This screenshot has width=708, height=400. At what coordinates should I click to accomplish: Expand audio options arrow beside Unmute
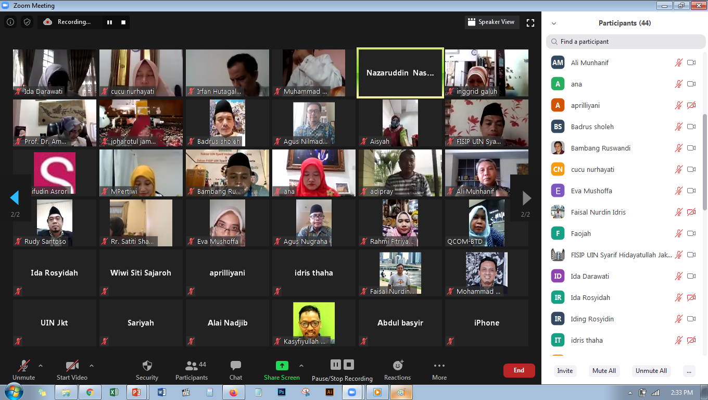[41, 366]
